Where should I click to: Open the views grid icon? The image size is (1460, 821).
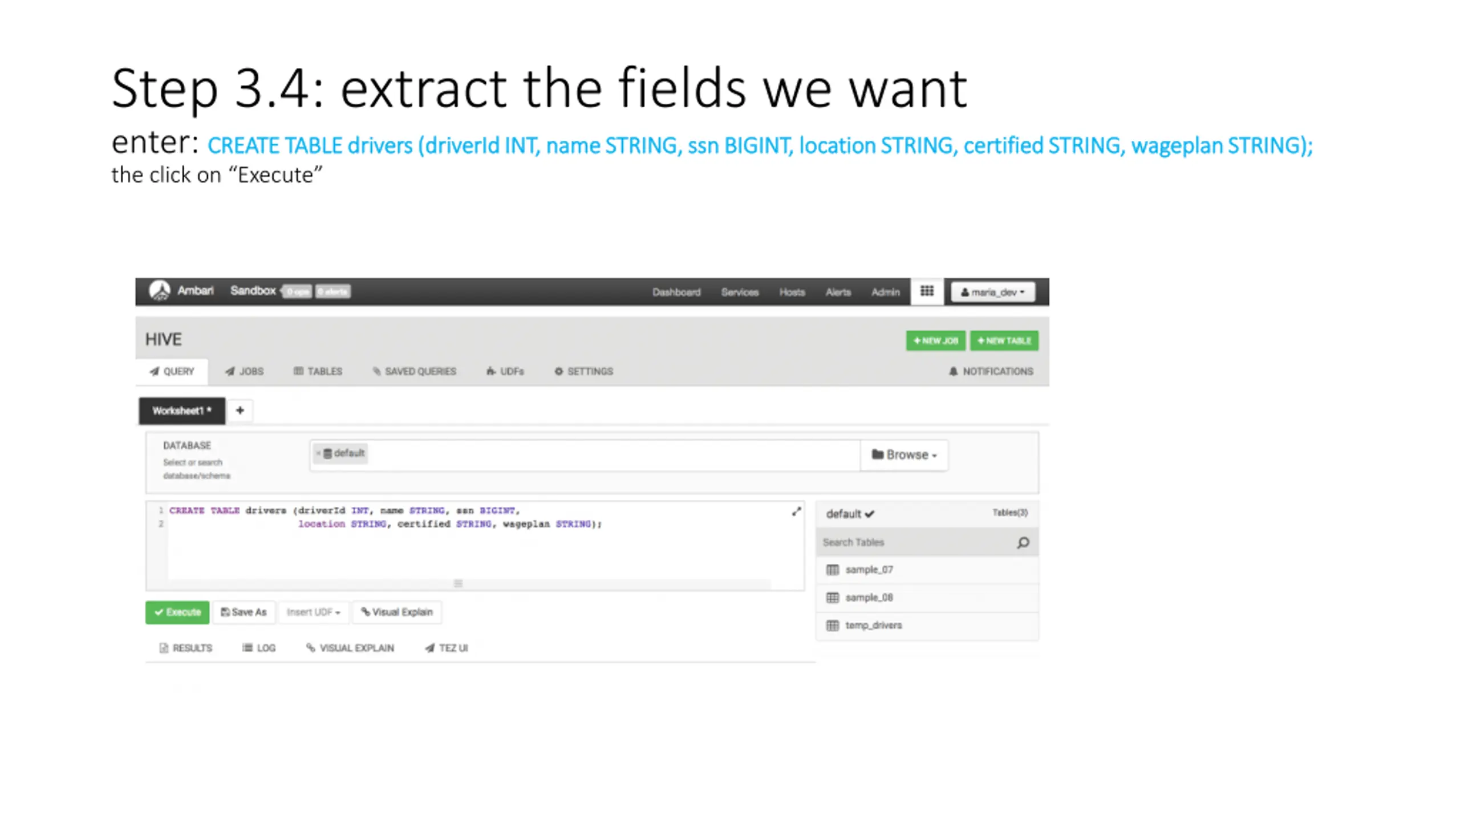click(927, 291)
